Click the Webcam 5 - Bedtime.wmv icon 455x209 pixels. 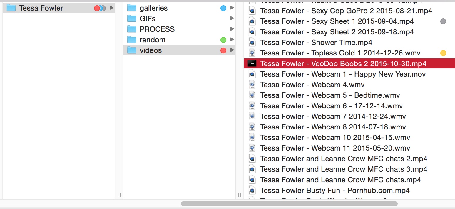[x=252, y=95]
